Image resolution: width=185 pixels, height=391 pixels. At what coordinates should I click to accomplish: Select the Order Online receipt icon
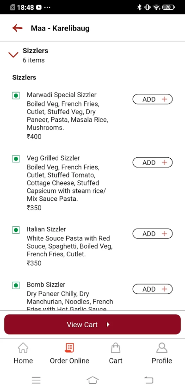[69, 348]
